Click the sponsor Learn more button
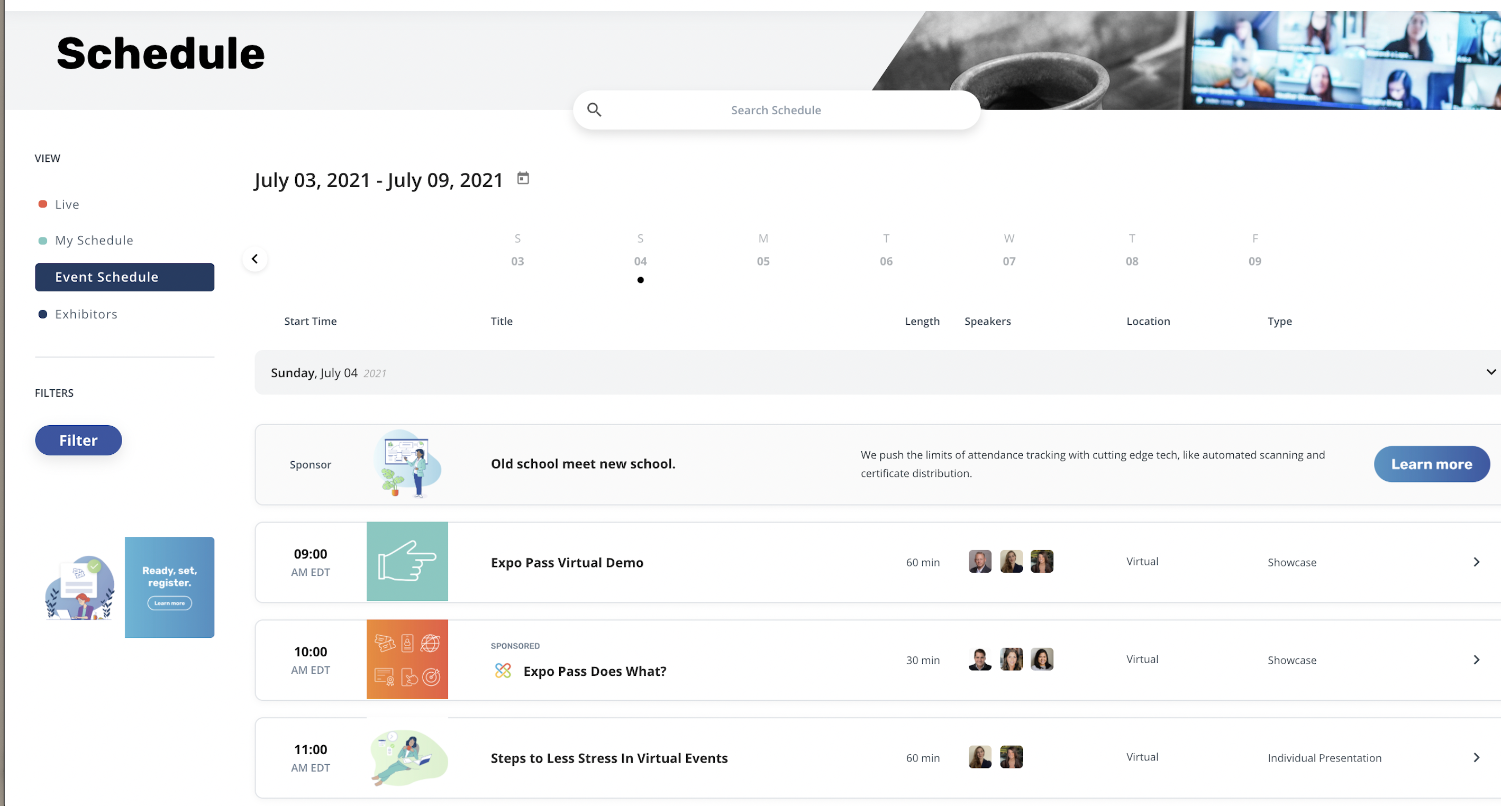1501x806 pixels. point(1431,464)
